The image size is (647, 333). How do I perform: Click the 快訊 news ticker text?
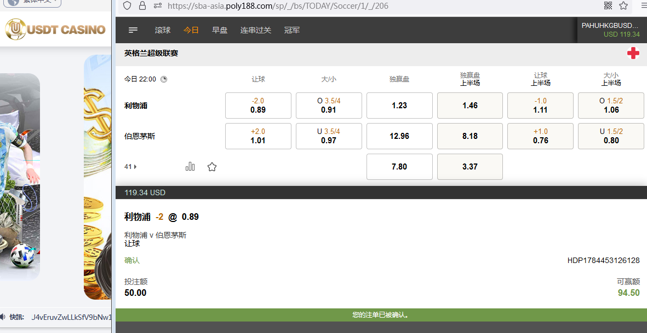click(18, 317)
